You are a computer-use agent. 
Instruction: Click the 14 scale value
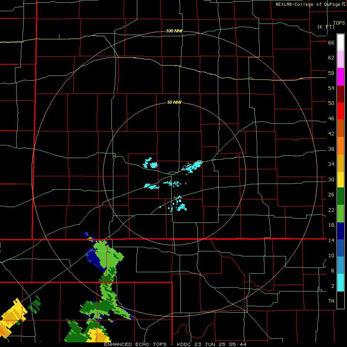[x=331, y=240]
